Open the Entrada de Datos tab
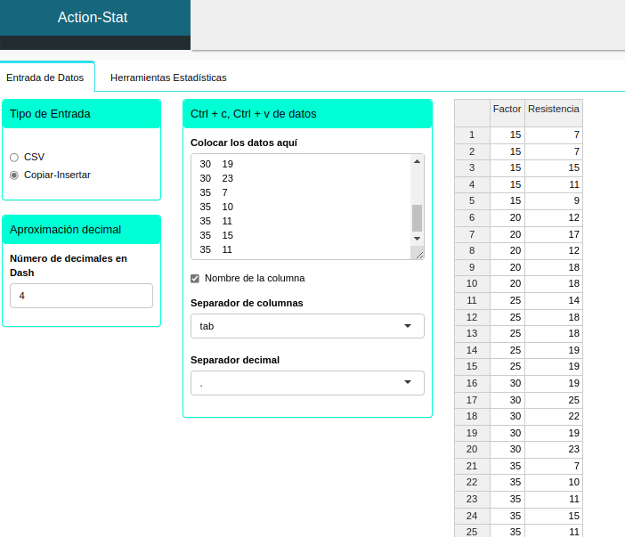The image size is (625, 538). tap(45, 77)
